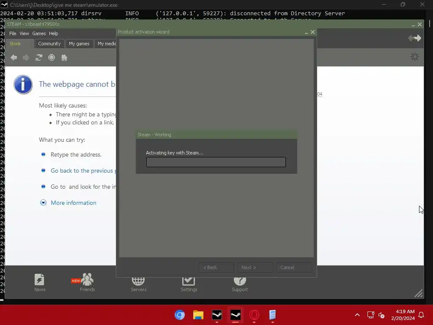Open the File menu in Steam

(x=13, y=33)
